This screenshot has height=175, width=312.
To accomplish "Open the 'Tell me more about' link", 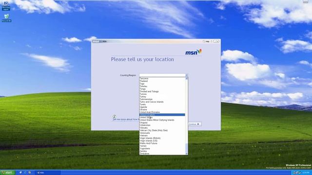I will click(126, 120).
